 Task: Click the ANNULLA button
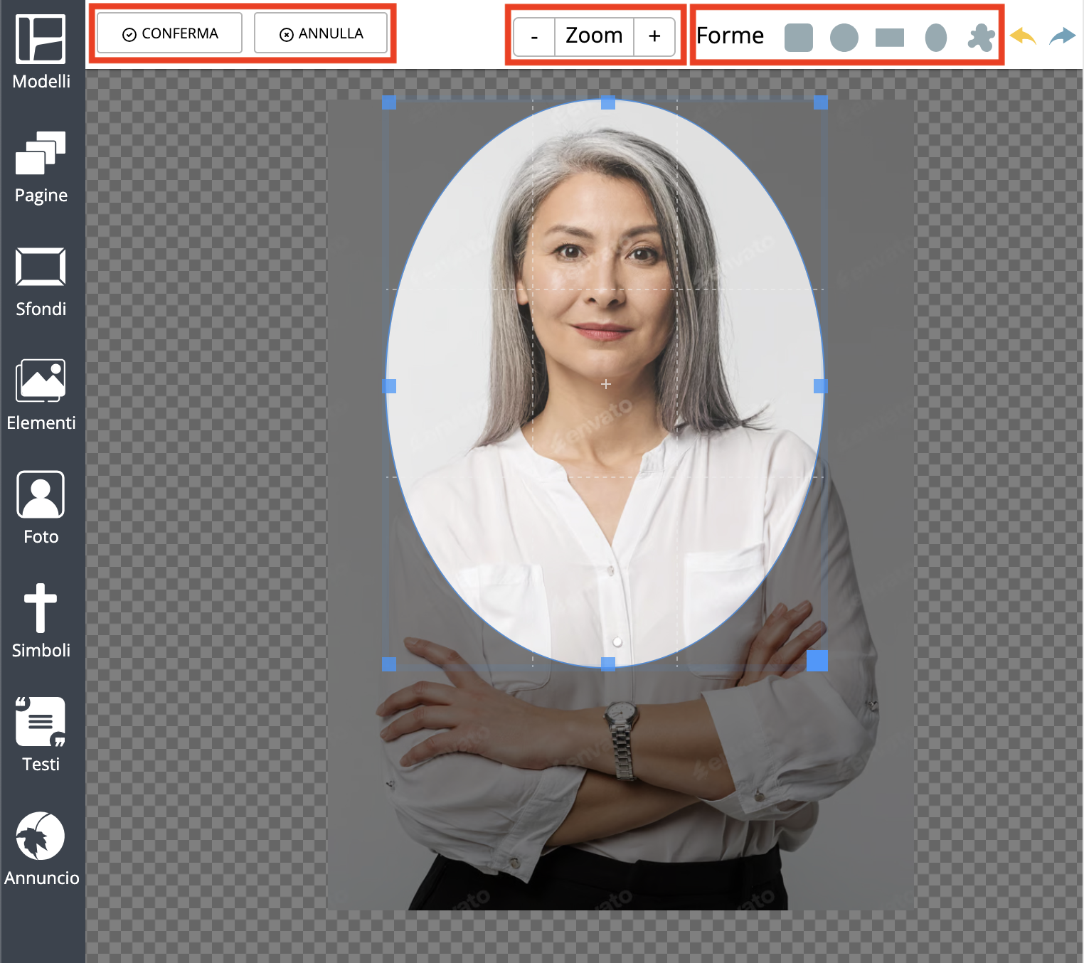point(321,33)
